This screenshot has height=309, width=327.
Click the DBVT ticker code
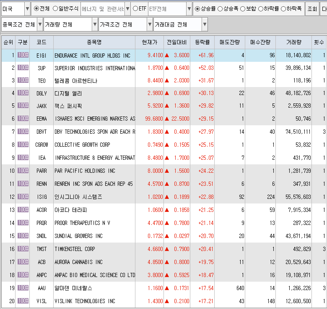click(42, 132)
